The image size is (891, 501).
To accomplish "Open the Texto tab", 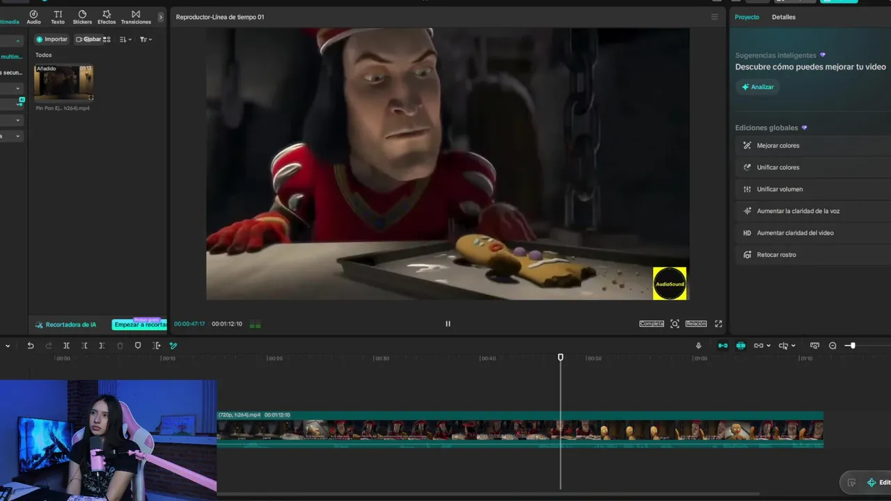I will tap(58, 17).
